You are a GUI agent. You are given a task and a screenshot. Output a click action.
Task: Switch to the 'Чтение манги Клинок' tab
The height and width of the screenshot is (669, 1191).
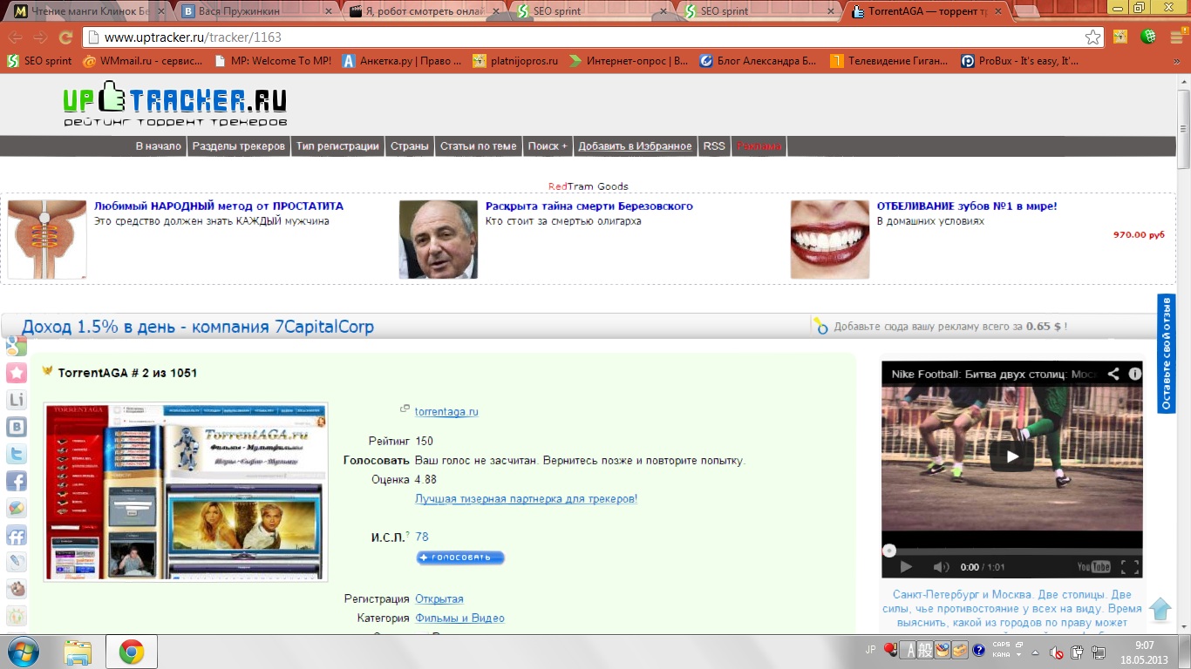click(x=91, y=11)
